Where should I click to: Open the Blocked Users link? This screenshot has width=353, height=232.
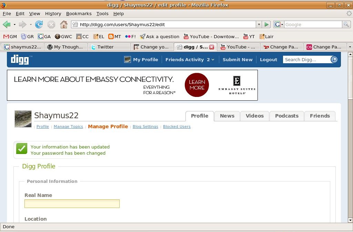[177, 126]
